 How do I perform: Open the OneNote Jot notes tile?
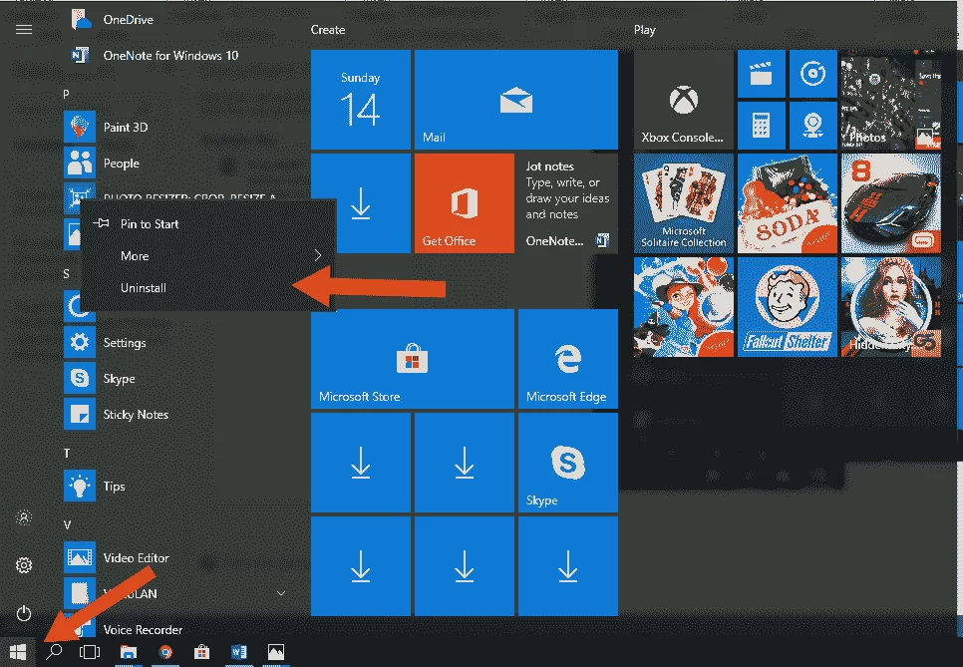tap(568, 203)
